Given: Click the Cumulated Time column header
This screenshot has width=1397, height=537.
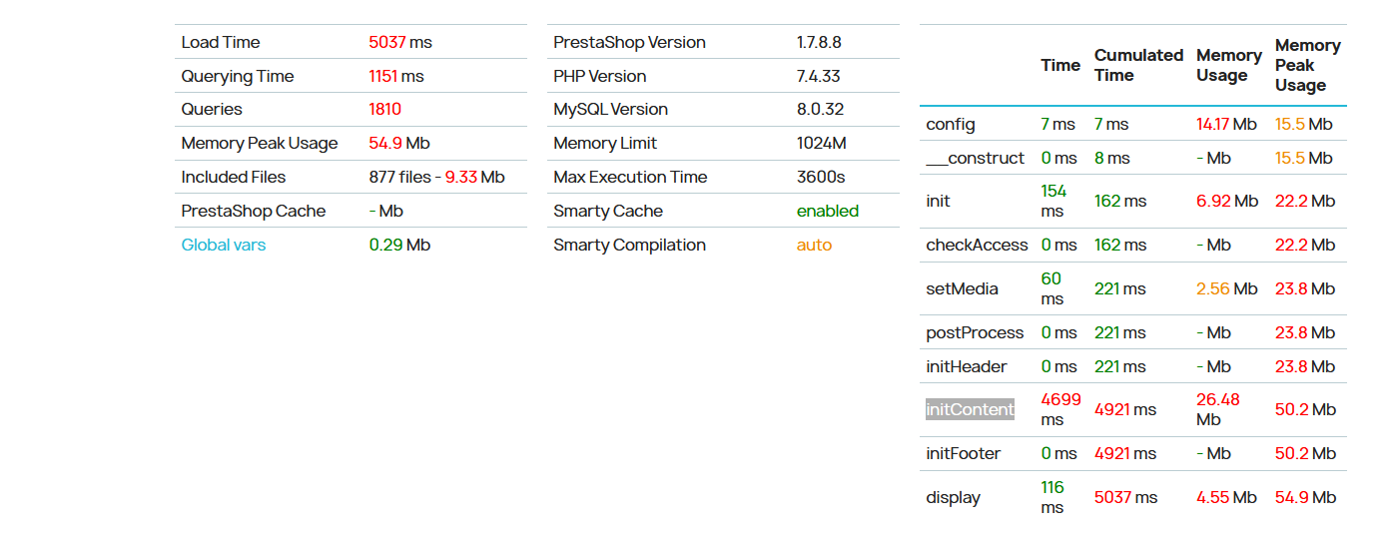Looking at the screenshot, I should pyautogui.click(x=1138, y=65).
